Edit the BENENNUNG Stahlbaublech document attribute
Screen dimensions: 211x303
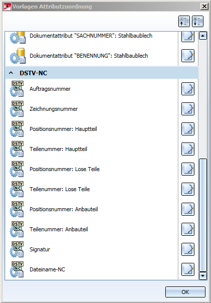188,56
